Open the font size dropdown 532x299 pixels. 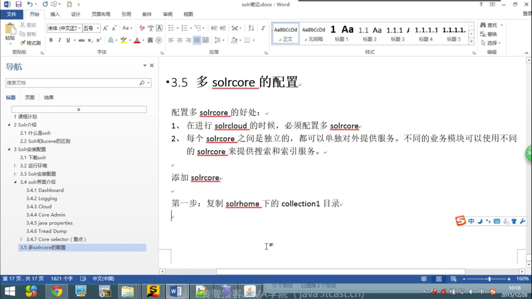(98, 28)
